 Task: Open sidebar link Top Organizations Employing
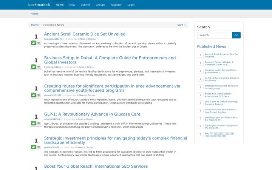tap(221, 127)
